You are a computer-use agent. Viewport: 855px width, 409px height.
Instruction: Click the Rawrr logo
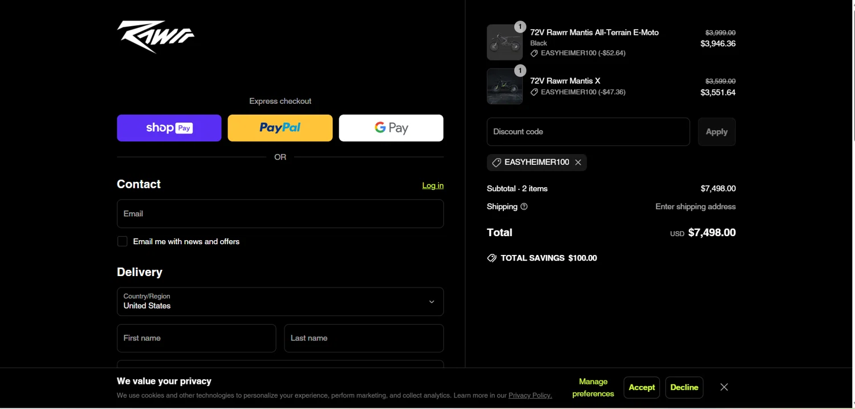coord(156,37)
